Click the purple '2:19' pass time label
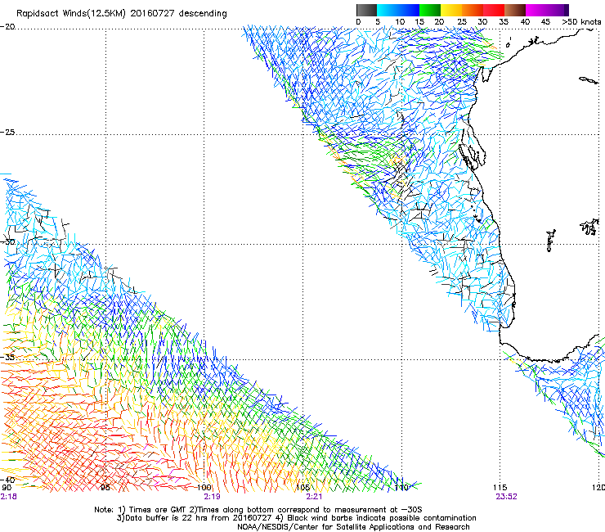Screen dimensions: 605x532 (x=212, y=497)
